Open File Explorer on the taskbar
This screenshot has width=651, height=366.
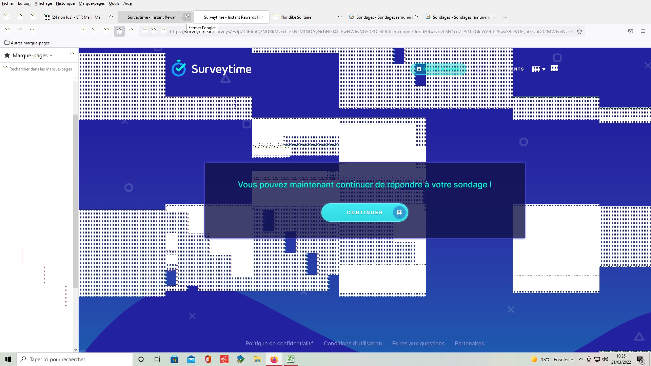[x=257, y=359]
